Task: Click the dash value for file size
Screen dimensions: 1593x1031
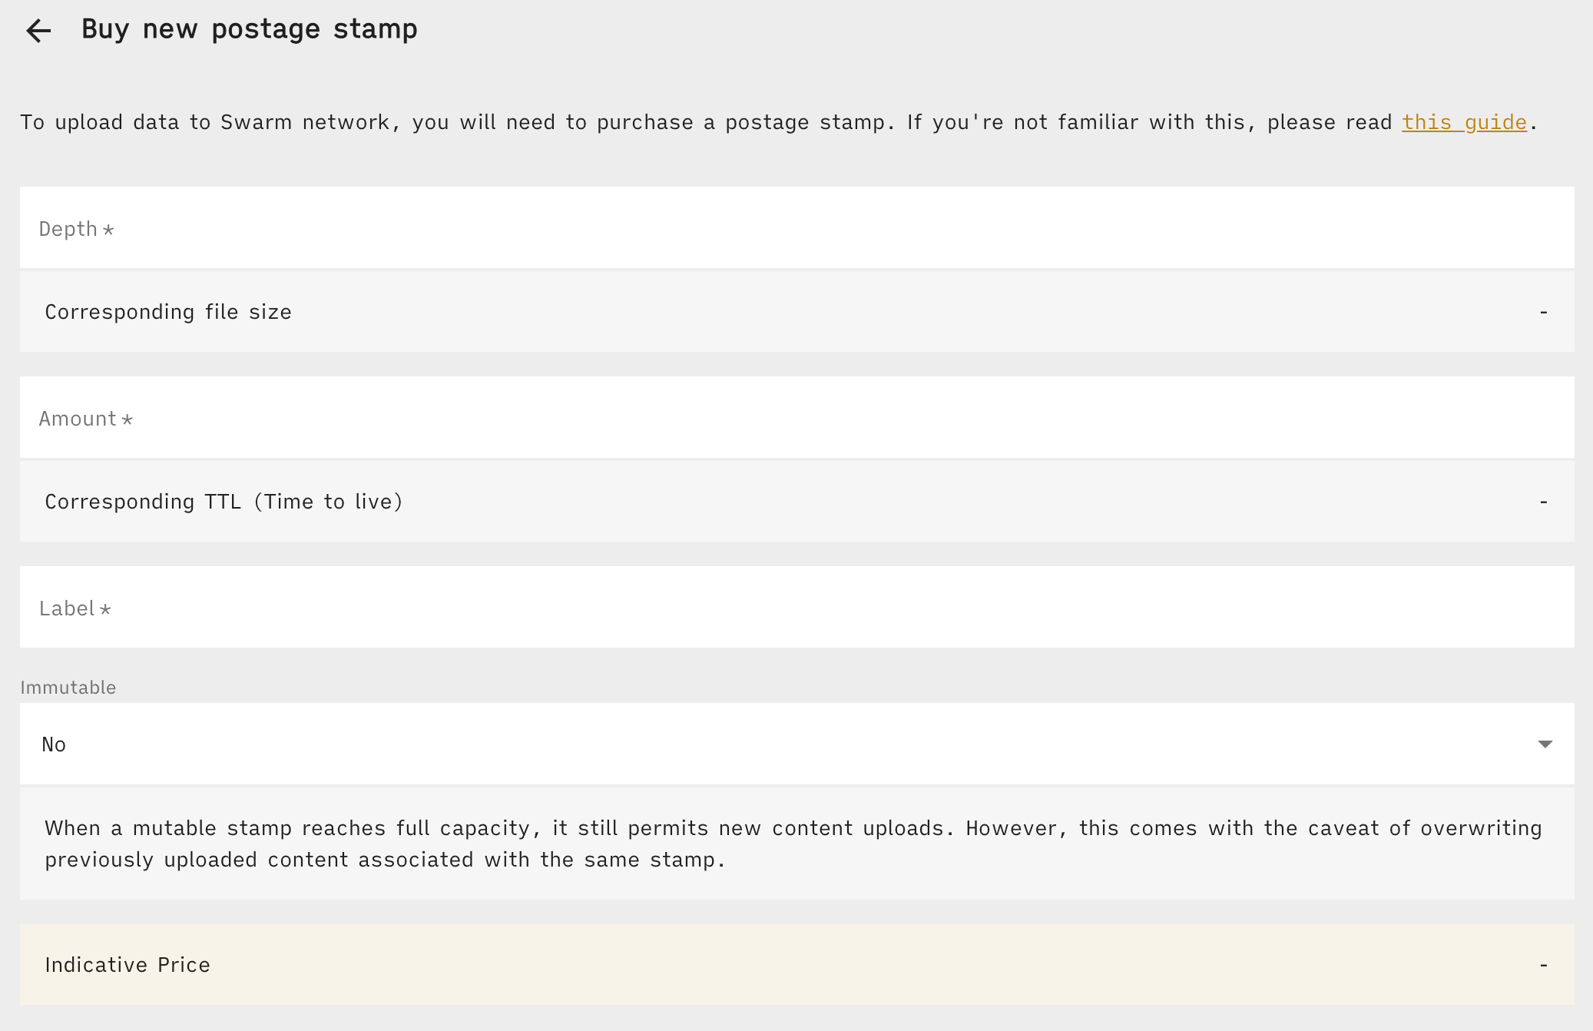Action: 1543,312
